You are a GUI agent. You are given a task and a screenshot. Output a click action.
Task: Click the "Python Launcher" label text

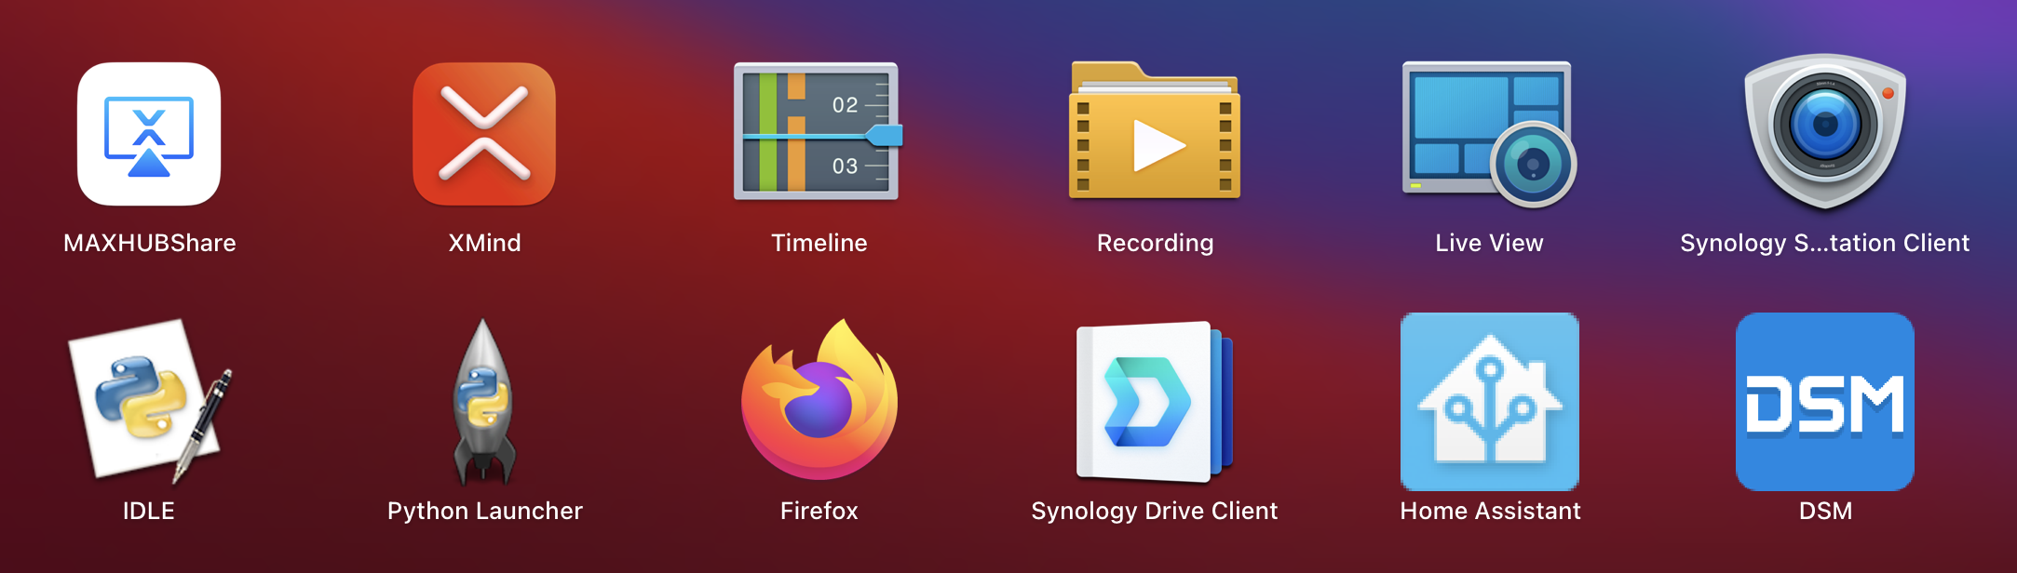pos(485,512)
